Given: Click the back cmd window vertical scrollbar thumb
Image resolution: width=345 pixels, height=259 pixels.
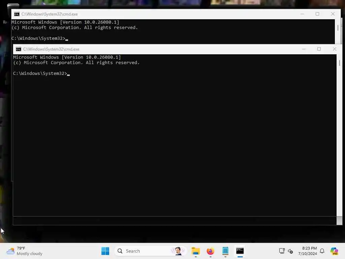Looking at the screenshot, I should pos(338,28).
